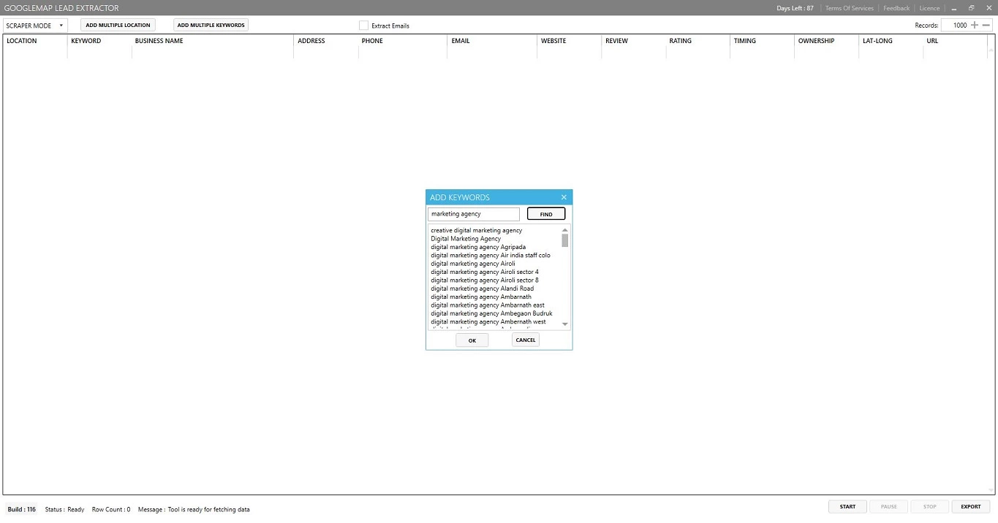This screenshot has height=523, width=998.
Task: Open the Scraper Mode dropdown
Action: (x=35, y=26)
